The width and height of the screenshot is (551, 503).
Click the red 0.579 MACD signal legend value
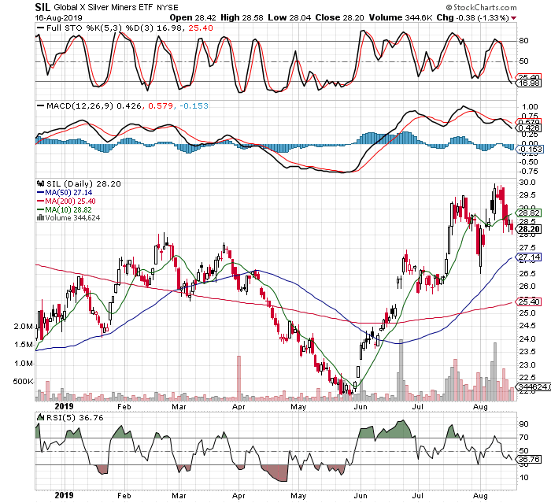point(161,105)
